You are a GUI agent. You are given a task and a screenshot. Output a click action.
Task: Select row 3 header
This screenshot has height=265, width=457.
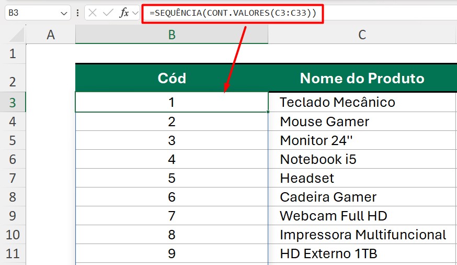click(x=13, y=102)
